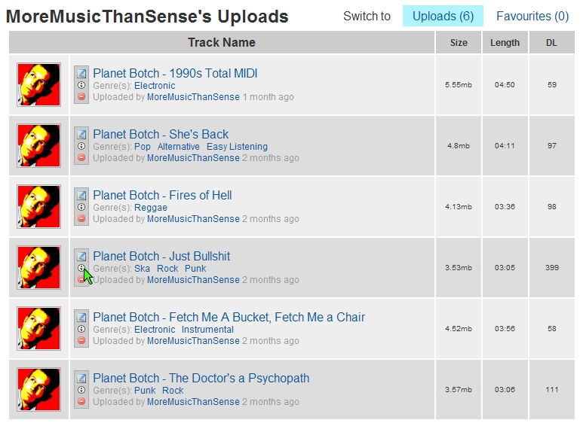This screenshot has width=583, height=423.
Task: Click the Track Name column header
Action: click(x=222, y=42)
